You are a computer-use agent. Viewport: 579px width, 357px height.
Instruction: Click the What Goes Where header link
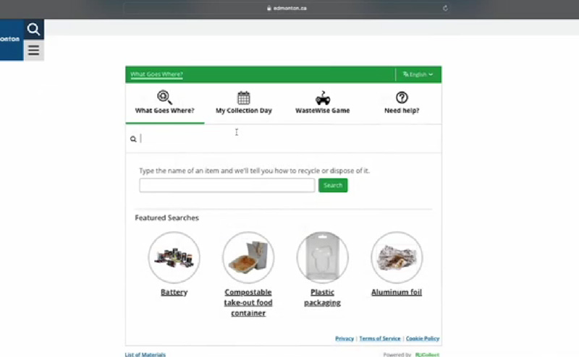(x=156, y=74)
